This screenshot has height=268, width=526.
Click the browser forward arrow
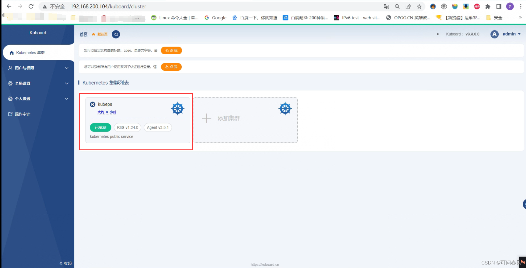(20, 6)
